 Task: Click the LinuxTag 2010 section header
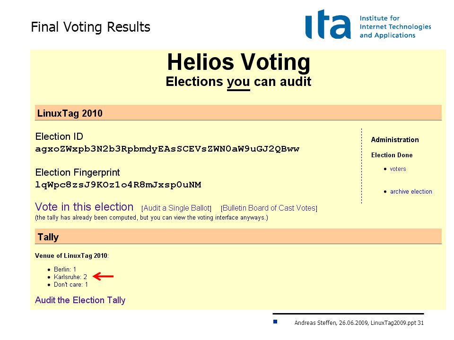pos(238,113)
